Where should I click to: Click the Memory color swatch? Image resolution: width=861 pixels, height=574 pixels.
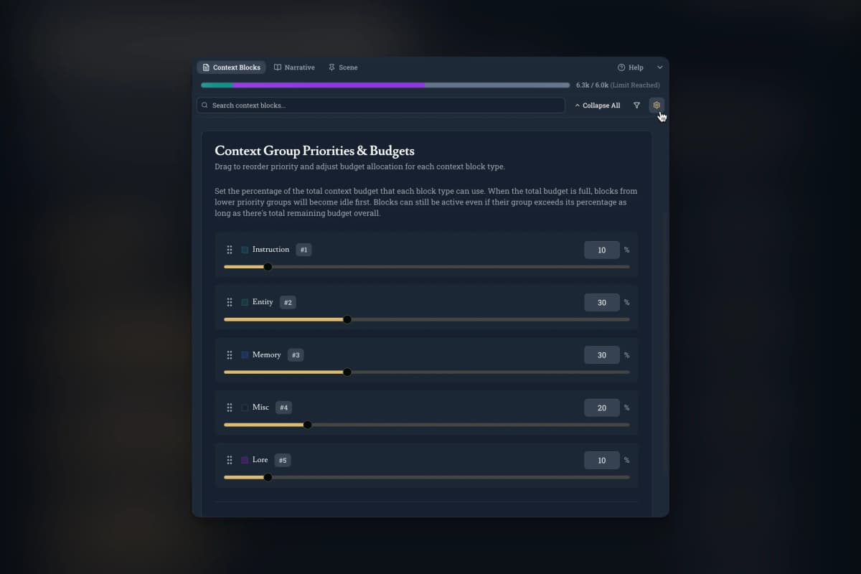pyautogui.click(x=245, y=355)
